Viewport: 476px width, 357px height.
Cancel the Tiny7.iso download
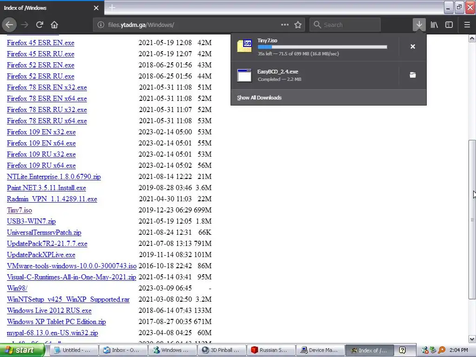coord(413,46)
